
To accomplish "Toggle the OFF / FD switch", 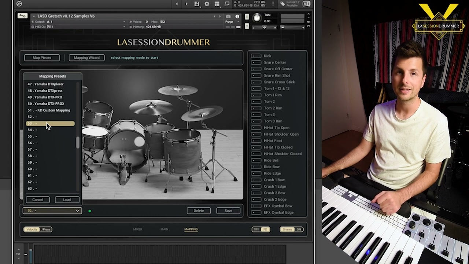I will coord(261,230).
